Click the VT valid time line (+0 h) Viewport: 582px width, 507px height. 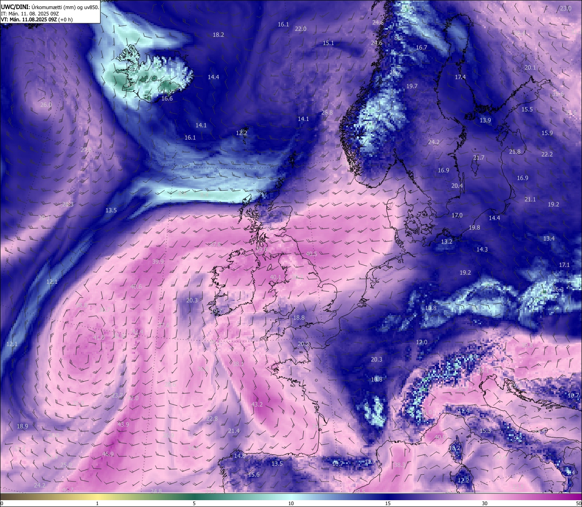pos(37,20)
